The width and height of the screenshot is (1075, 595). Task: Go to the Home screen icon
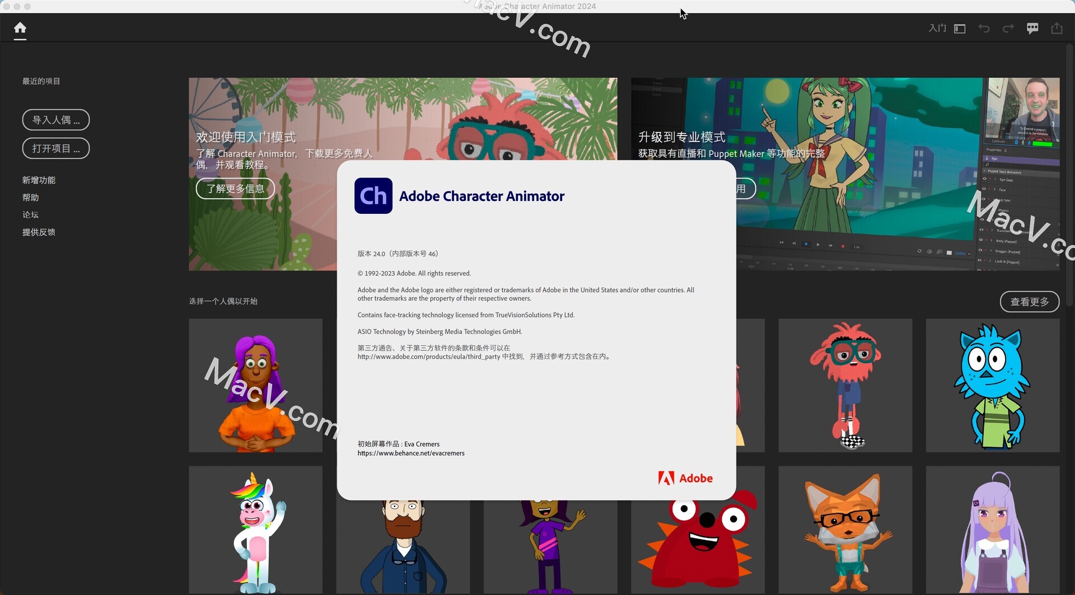[x=20, y=28]
